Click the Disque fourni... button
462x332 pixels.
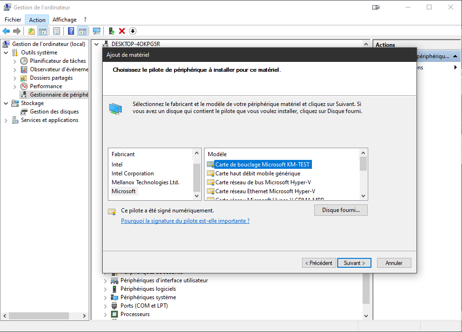click(x=341, y=210)
